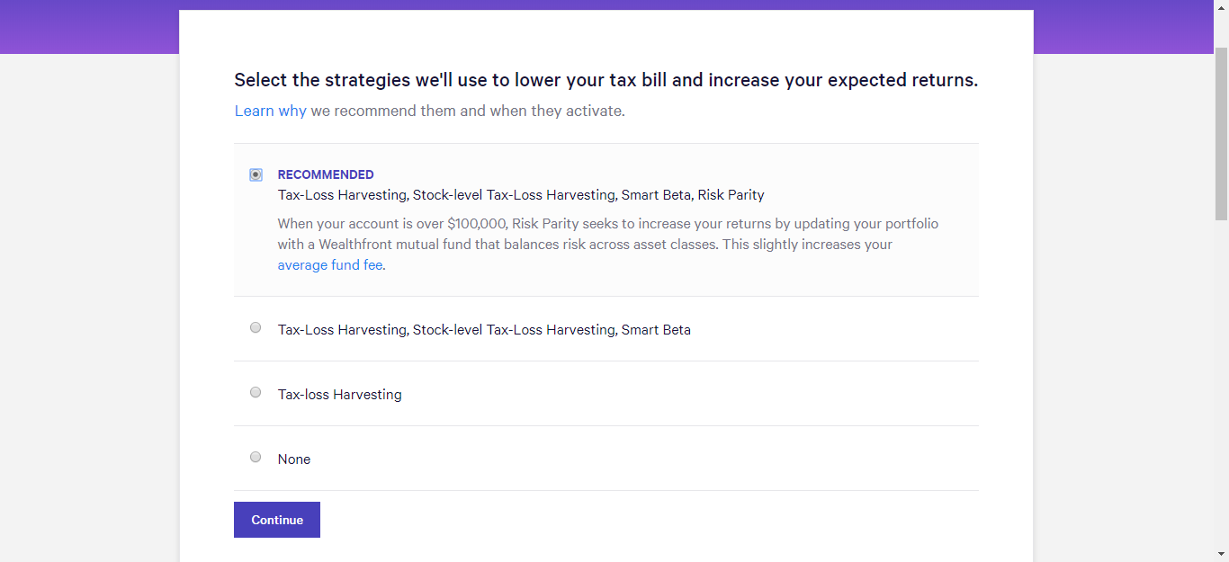
Task: Click the text we recommend them and when they activate
Action: [467, 111]
